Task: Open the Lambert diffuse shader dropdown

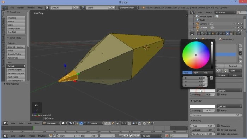Action: [x=229, y=91]
